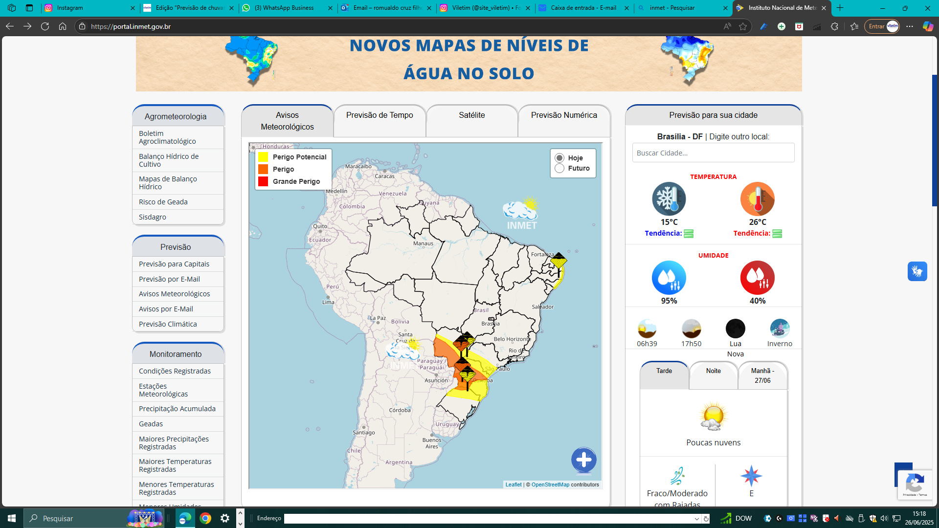939x528 pixels.
Task: Open browser Settings and more menu
Action: 909,26
